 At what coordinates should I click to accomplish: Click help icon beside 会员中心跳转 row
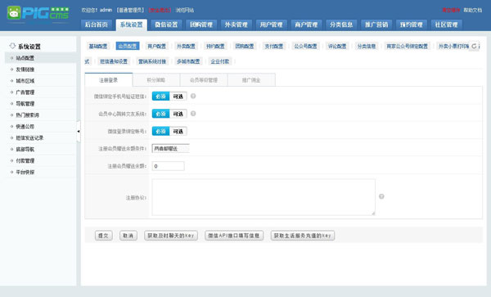(193, 114)
